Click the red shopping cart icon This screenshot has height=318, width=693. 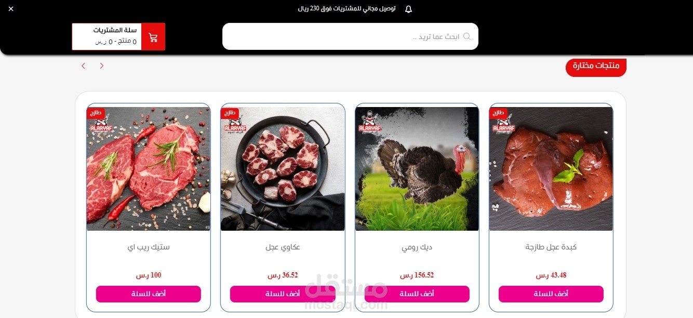click(x=153, y=37)
